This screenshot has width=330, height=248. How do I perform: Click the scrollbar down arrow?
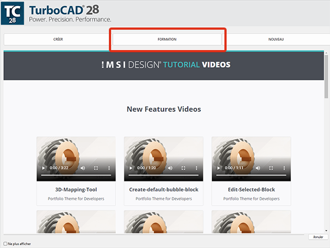[326, 231]
